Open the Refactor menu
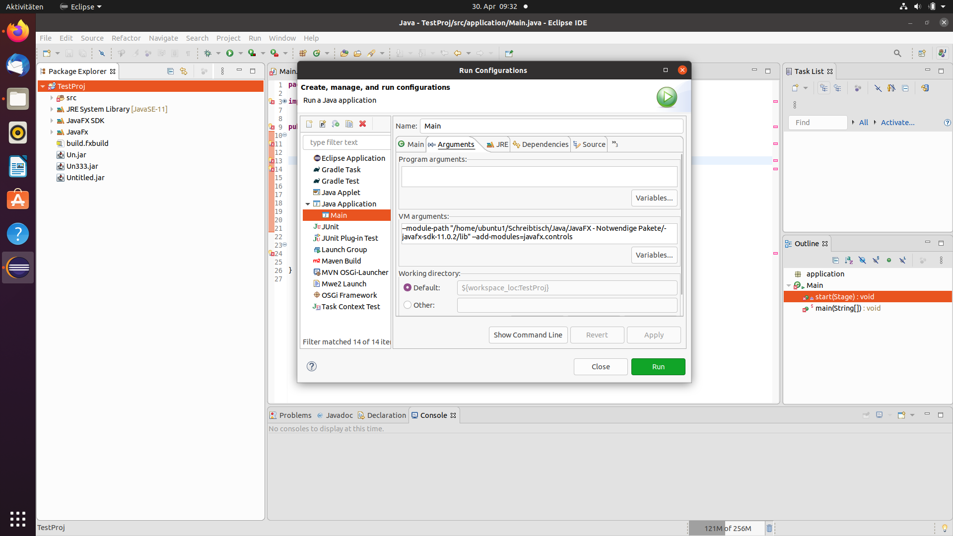The image size is (953, 536). [x=126, y=38]
